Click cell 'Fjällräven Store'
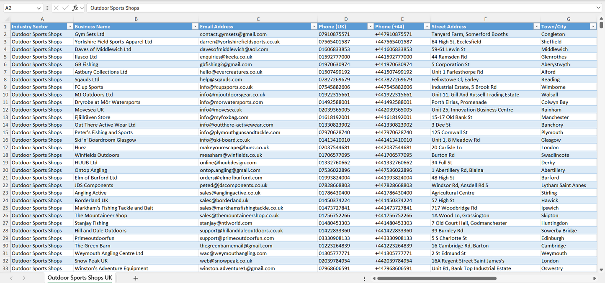605x283 pixels. tap(136, 117)
